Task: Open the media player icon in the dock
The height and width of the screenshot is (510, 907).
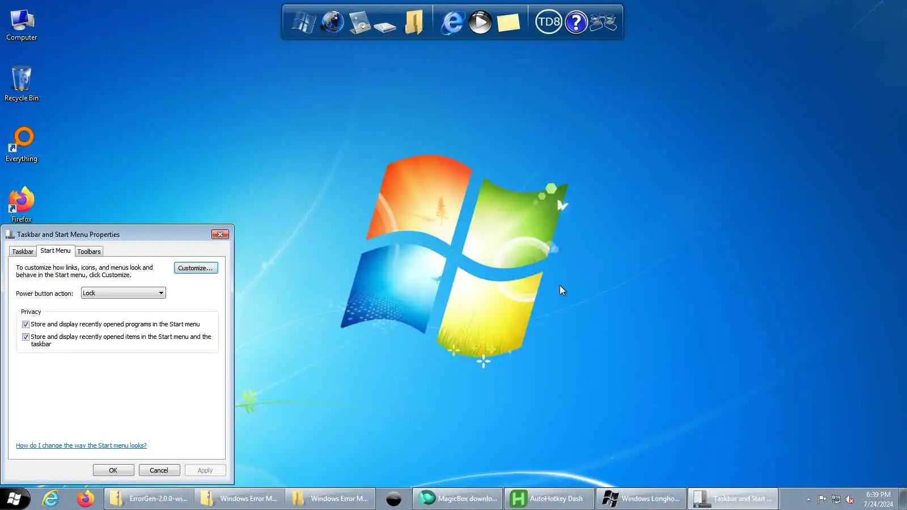Action: 480,23
